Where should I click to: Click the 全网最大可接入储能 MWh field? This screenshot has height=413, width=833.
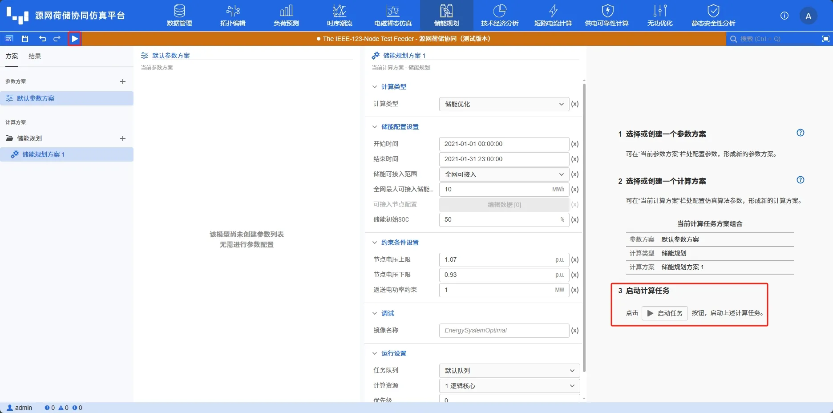(x=504, y=190)
